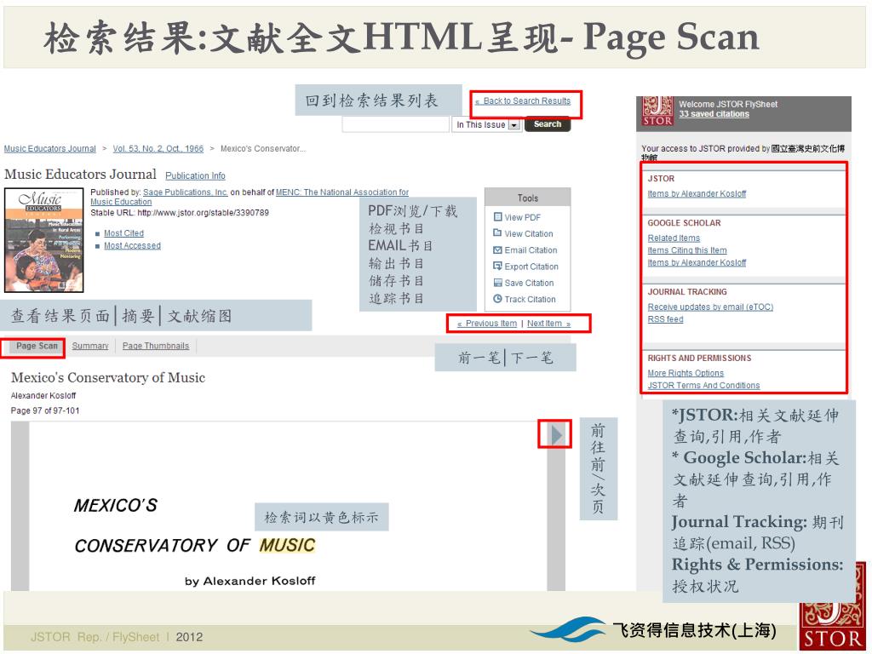The height and width of the screenshot is (654, 872).
Task: Open Music Educators Journal breadcrumb link
Action: (x=50, y=148)
